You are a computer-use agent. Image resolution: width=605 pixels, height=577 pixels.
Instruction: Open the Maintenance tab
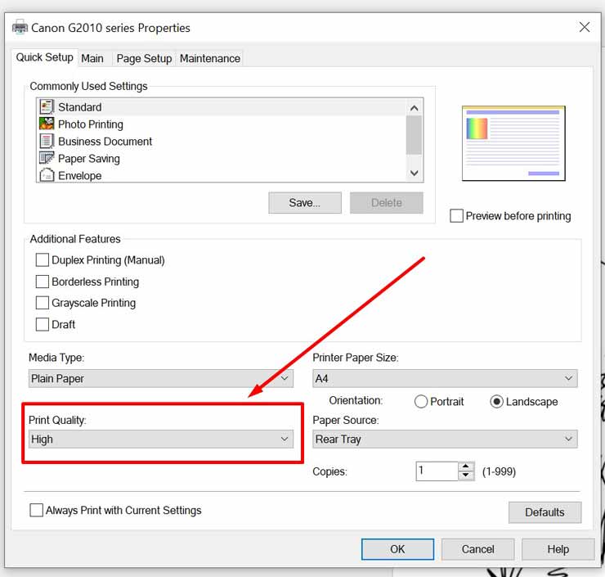pyautogui.click(x=210, y=59)
